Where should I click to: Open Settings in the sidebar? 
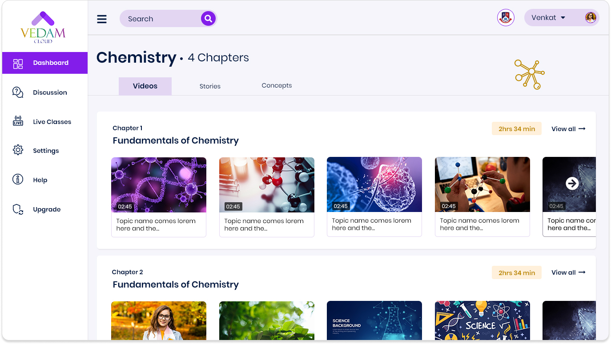pyautogui.click(x=45, y=150)
